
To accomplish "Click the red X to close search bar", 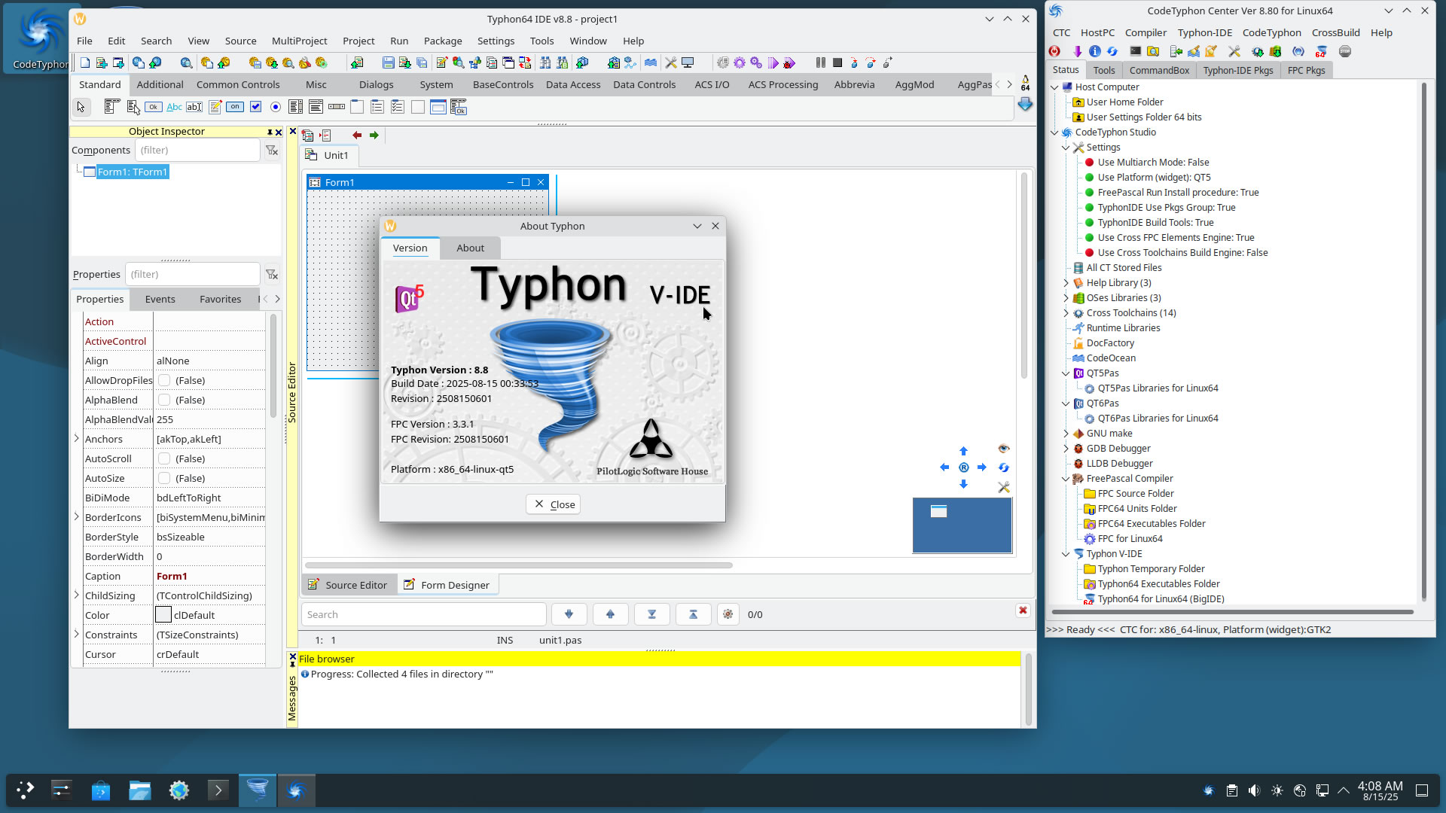I will pos(1023,611).
